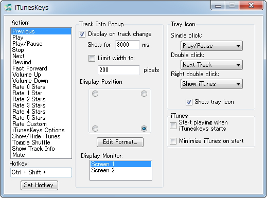The width and height of the screenshot is (267, 198).
Task: Select Stop action
Action: (41, 50)
